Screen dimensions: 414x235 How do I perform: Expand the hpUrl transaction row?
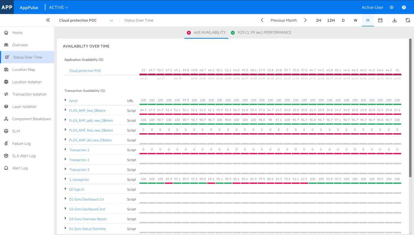pyautogui.click(x=66, y=100)
